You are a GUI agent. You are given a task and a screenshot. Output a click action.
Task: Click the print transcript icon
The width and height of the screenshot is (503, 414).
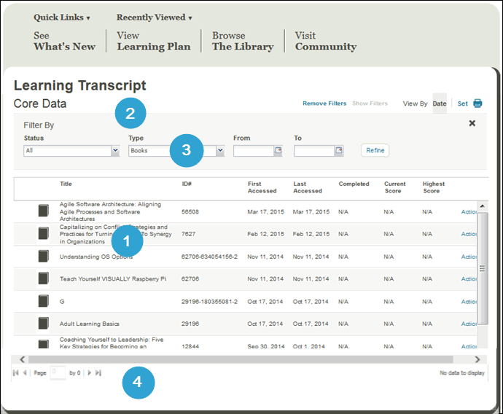[477, 103]
